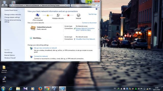Open HomeGroup under See also
The width and height of the screenshot is (163, 91).
tap(8, 53)
